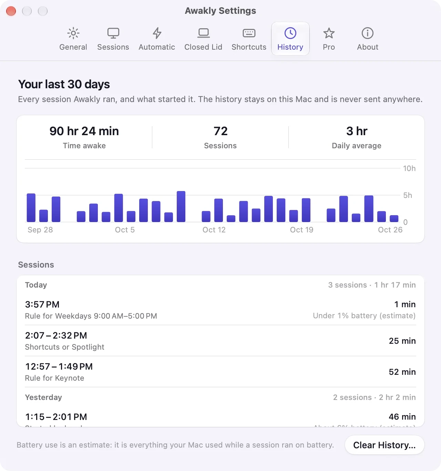This screenshot has width=441, height=471.
Task: Click the 25 min duration value
Action: tap(402, 341)
